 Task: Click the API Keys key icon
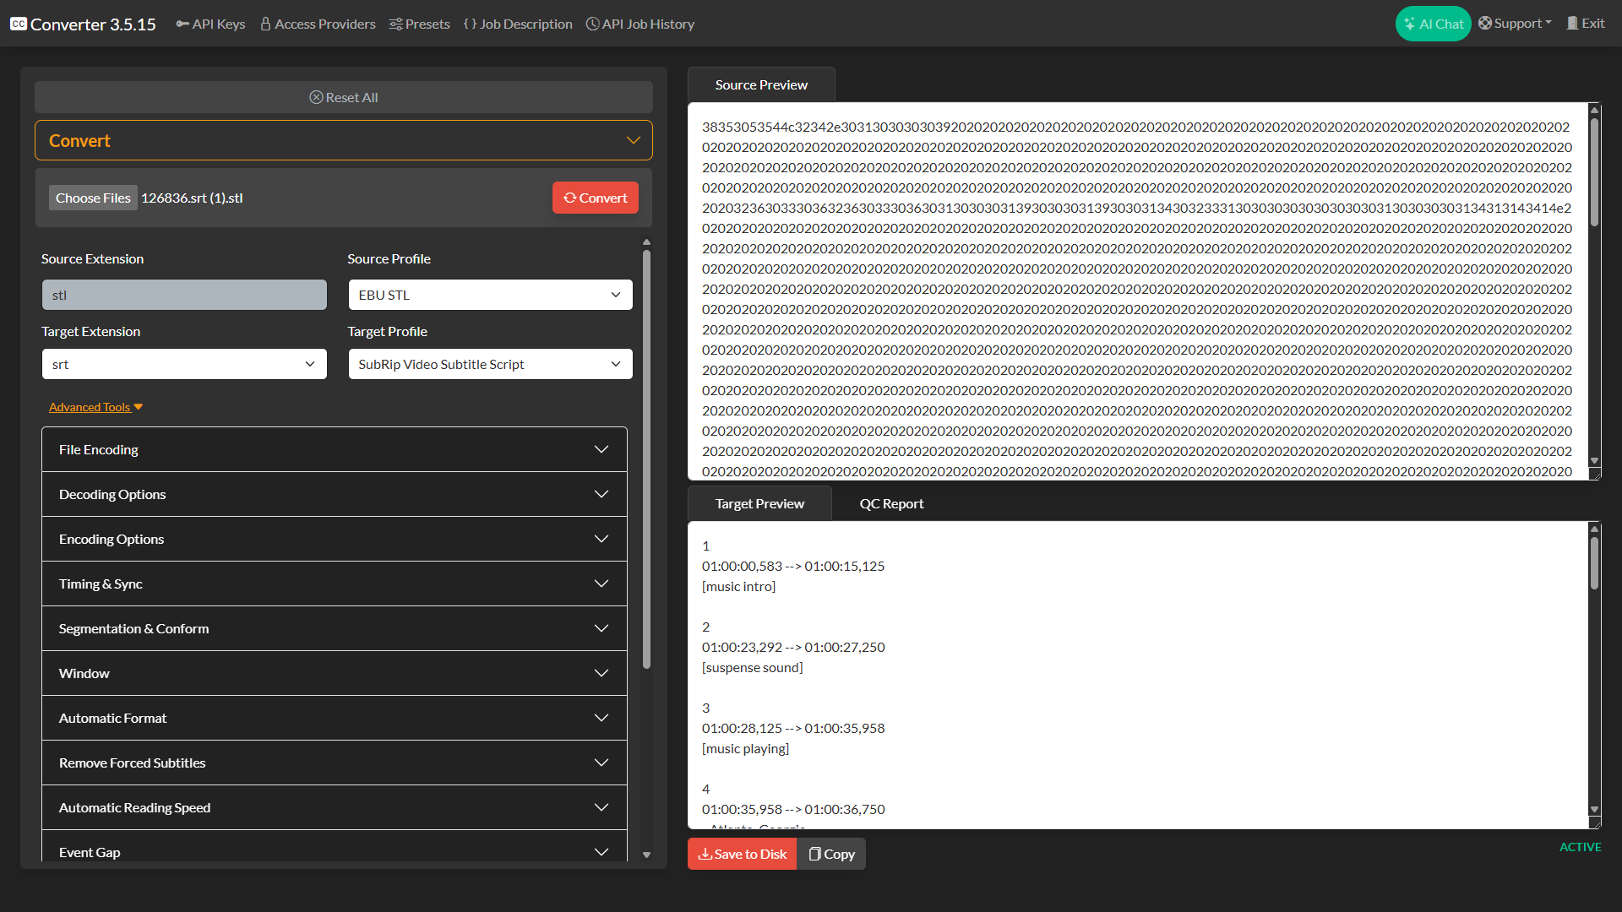click(x=183, y=24)
